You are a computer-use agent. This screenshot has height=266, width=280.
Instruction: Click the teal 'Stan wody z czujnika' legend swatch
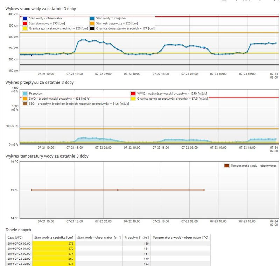[x=92, y=18]
